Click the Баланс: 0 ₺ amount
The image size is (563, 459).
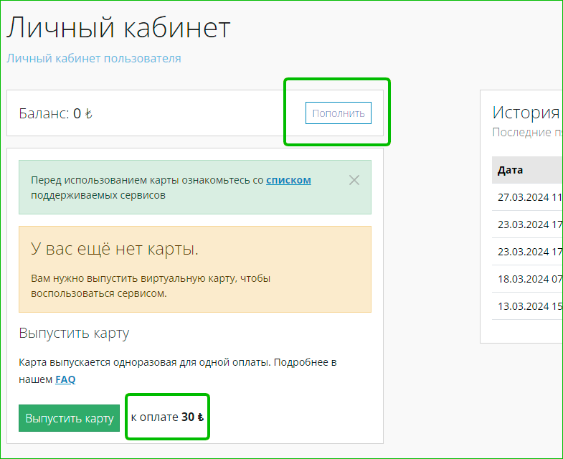coord(56,113)
